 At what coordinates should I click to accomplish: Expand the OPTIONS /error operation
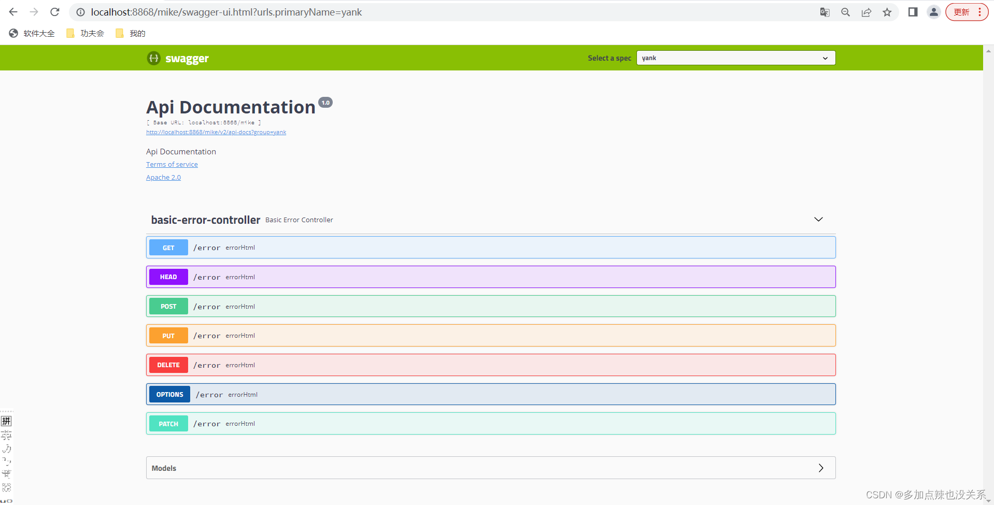pyautogui.click(x=491, y=394)
